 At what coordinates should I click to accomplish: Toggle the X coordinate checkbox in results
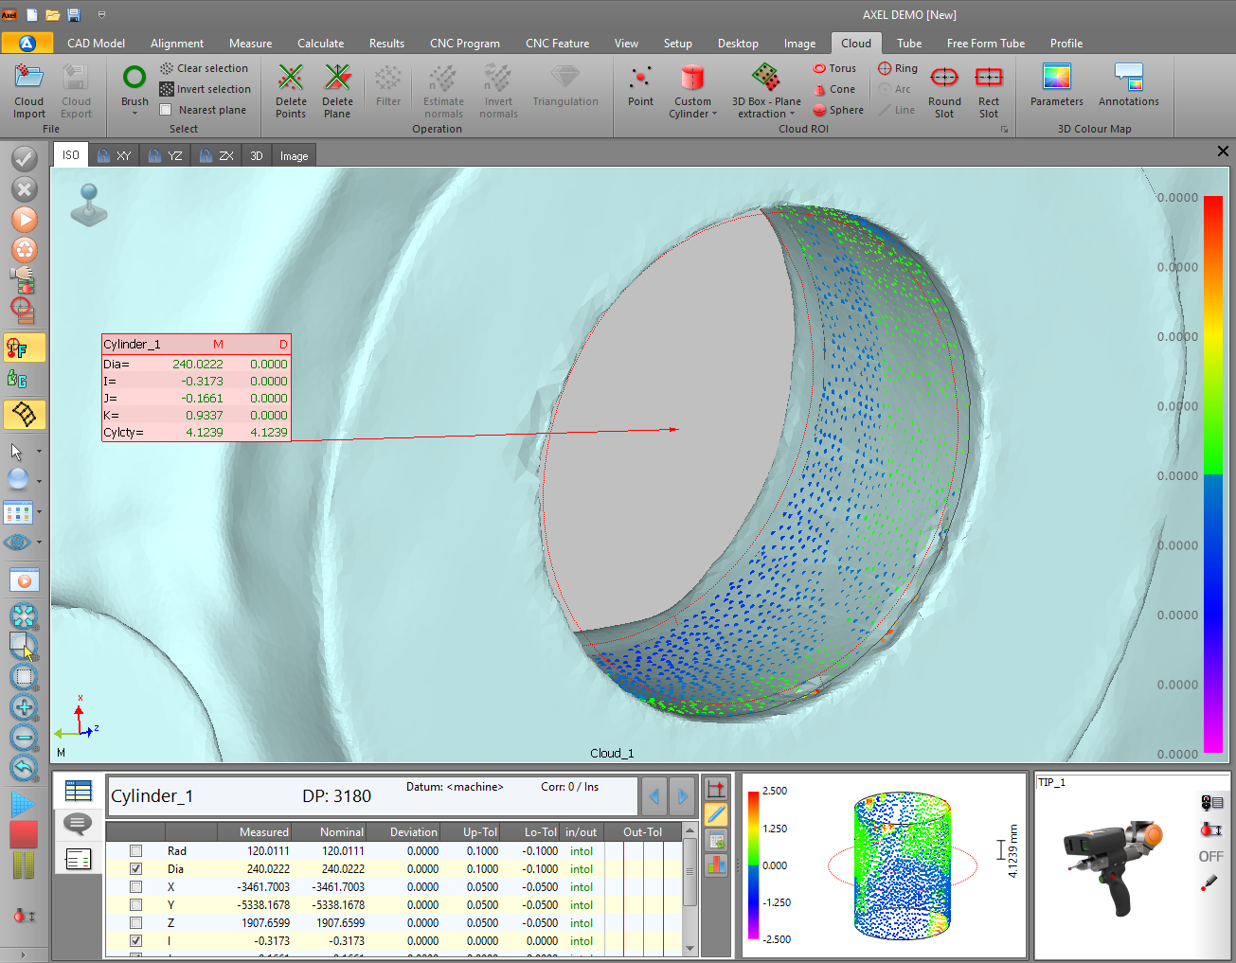135,886
